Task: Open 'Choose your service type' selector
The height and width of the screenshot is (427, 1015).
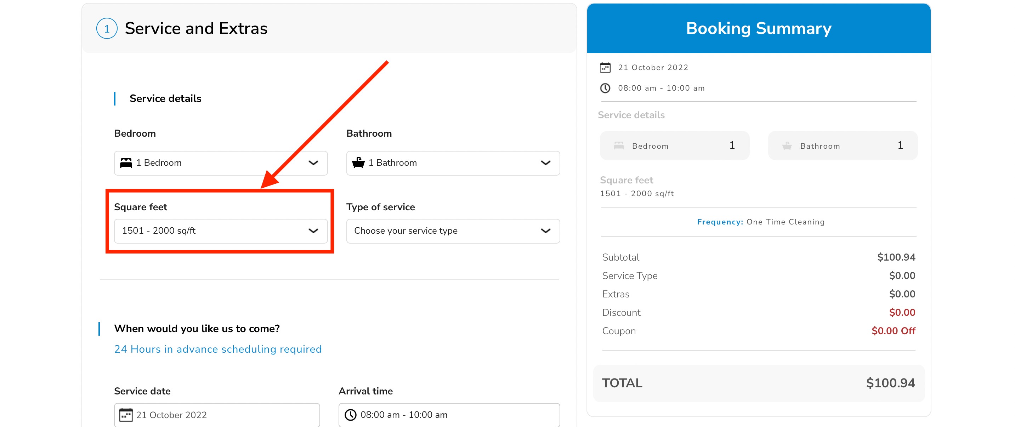Action: pos(453,231)
